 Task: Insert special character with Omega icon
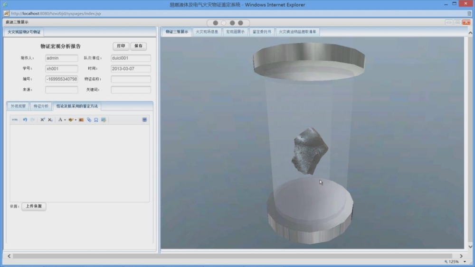(x=96, y=120)
